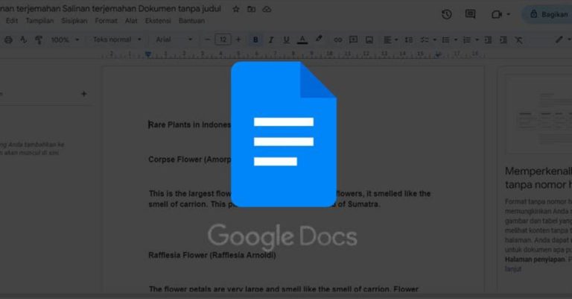572x299 pixels.
Task: Toggle underline formatting
Action: click(x=286, y=40)
